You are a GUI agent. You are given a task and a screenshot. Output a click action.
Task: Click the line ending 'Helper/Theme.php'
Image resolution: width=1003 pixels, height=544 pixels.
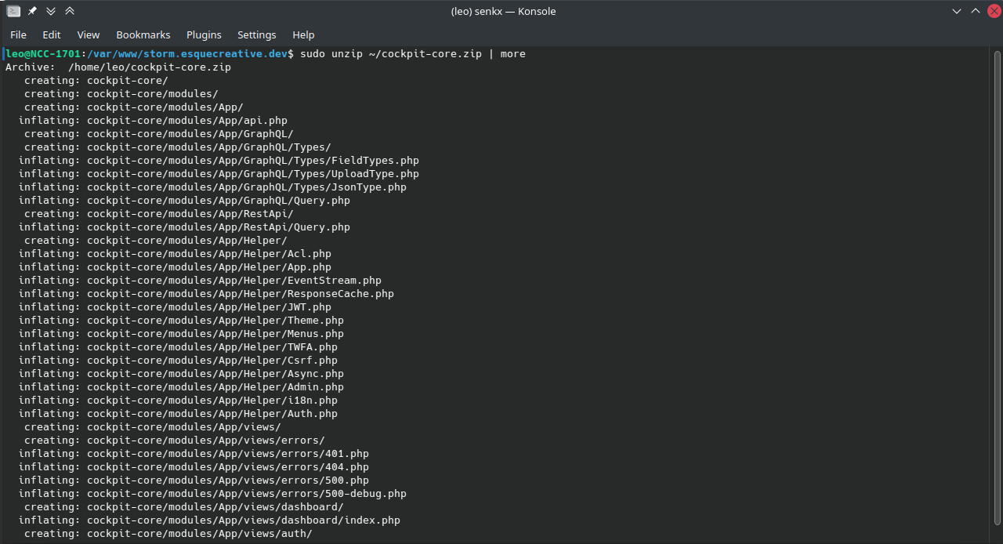click(181, 321)
